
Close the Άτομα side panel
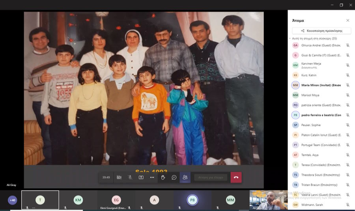tap(348, 21)
